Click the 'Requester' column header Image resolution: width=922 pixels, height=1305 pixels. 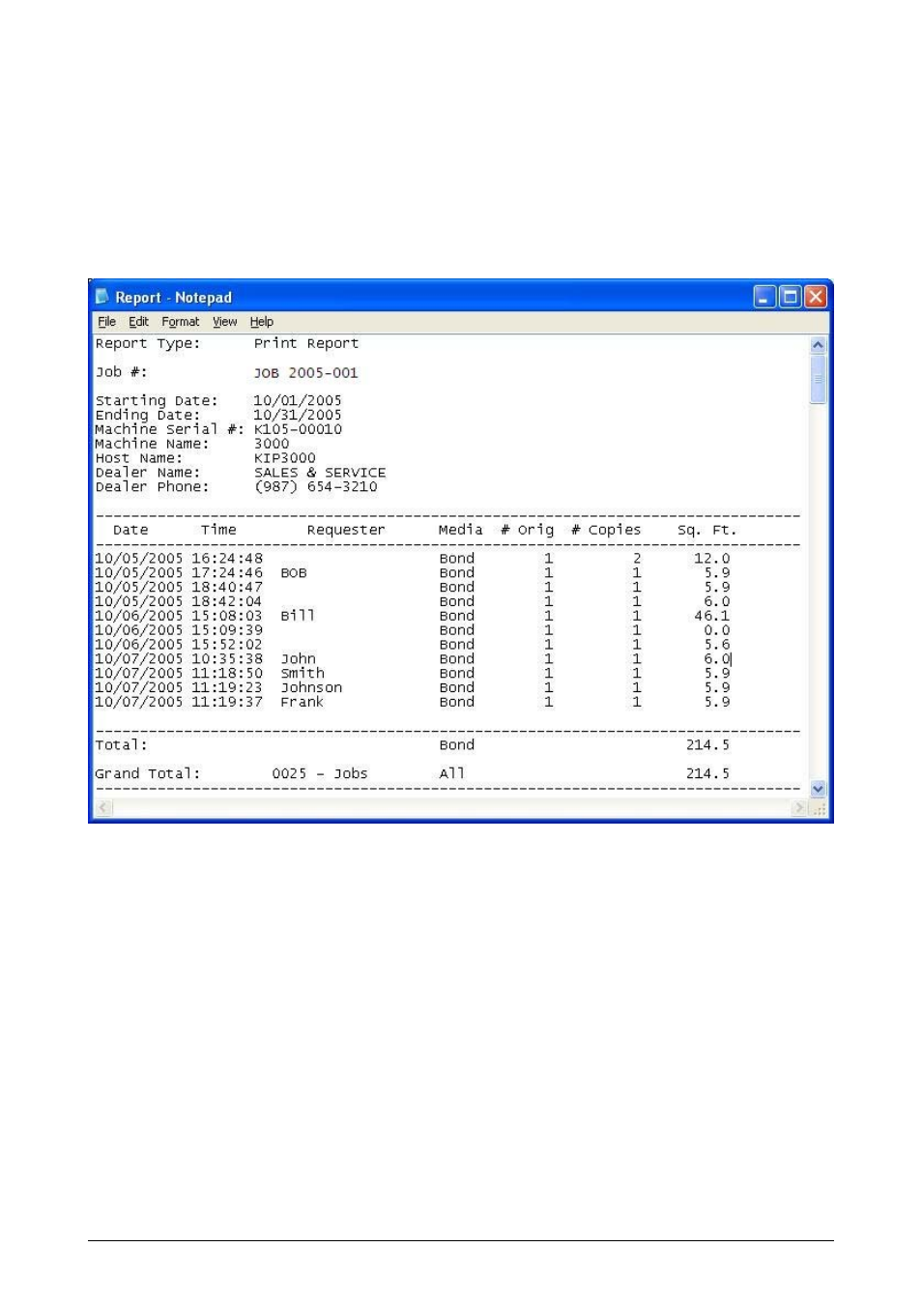pos(346,530)
